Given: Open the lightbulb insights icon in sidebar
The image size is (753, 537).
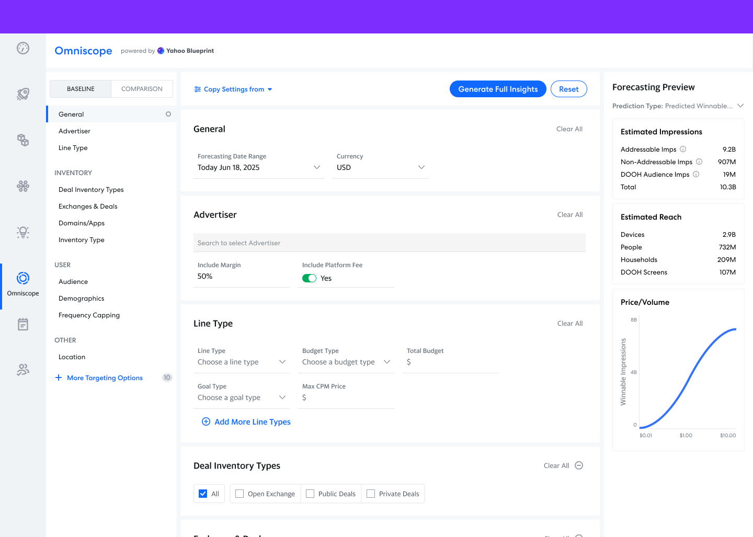Looking at the screenshot, I should 23,232.
